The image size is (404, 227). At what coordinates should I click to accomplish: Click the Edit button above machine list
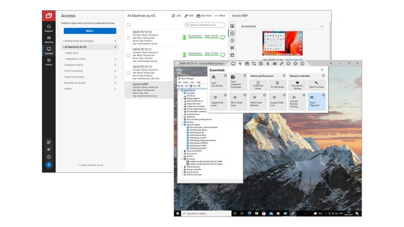189,16
